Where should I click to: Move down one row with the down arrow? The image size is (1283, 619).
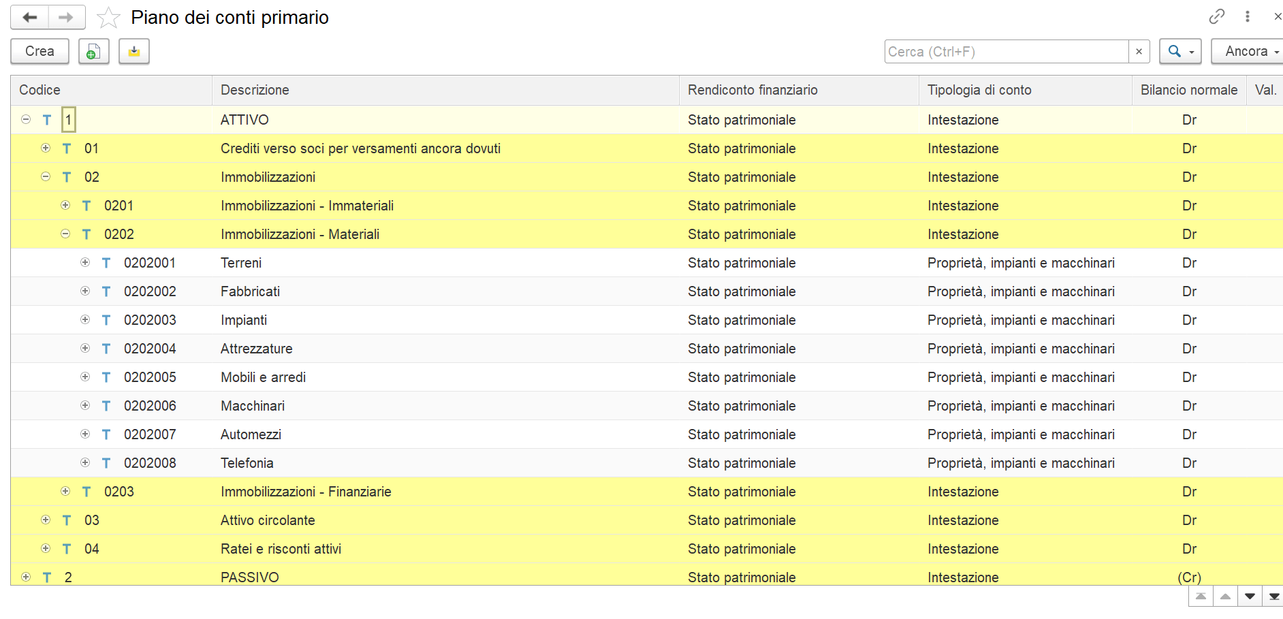pos(1250,597)
